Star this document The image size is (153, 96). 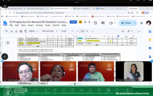coord(85,22)
